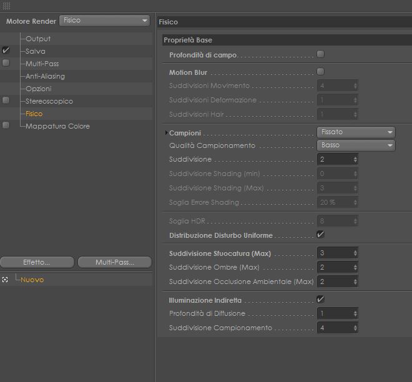The width and height of the screenshot is (412, 382).
Task: Select the Nuovo render setting entry
Action: pos(32,280)
